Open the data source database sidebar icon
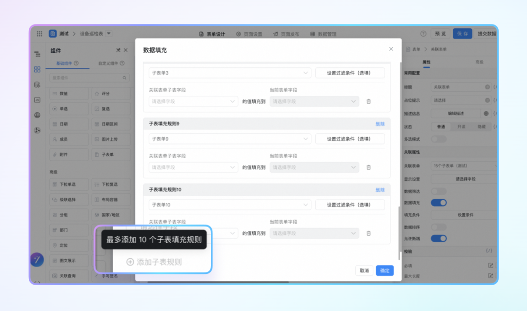This screenshot has width=527, height=311. pyautogui.click(x=37, y=84)
